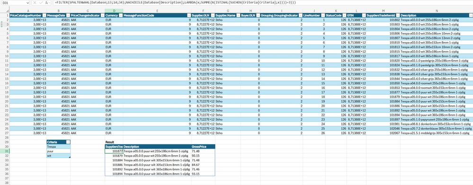Open the Name Box dropdown arrow
This screenshot has height=185, width=473.
(x=27, y=2)
